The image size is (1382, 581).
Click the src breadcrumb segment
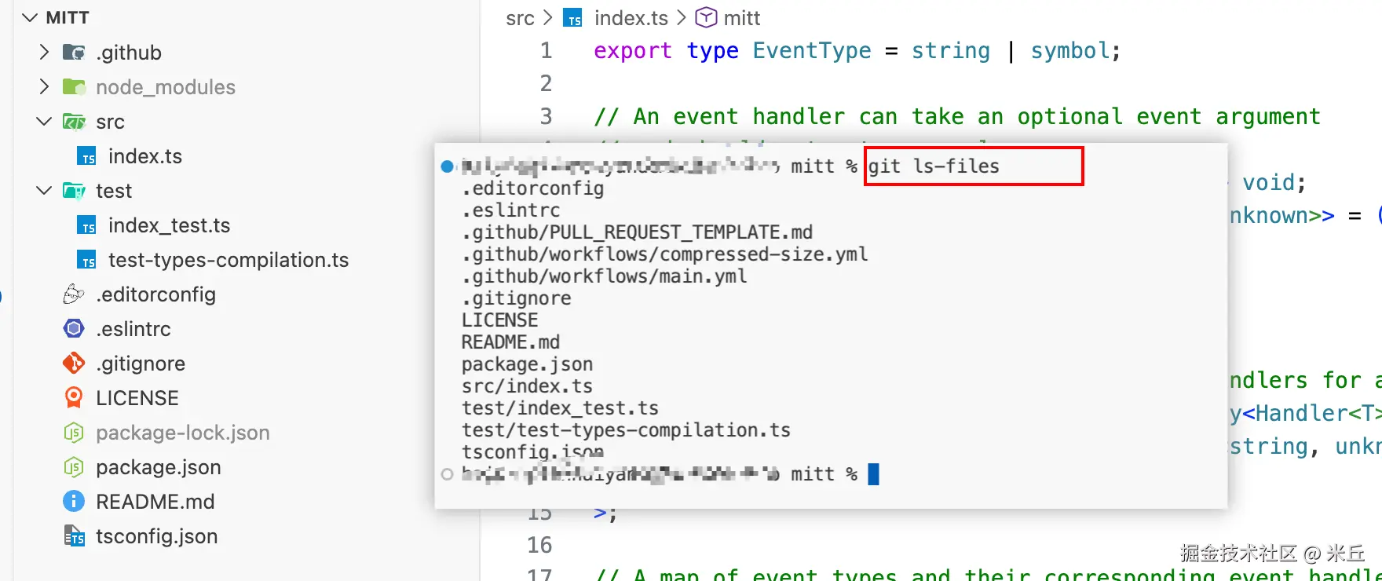pos(520,18)
